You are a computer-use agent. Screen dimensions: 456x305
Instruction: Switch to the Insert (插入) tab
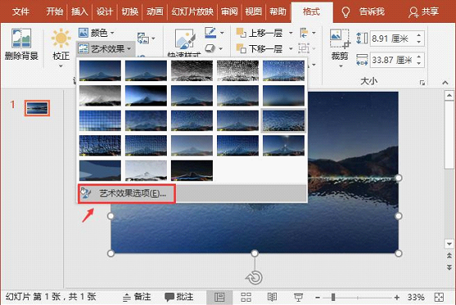tap(80, 11)
